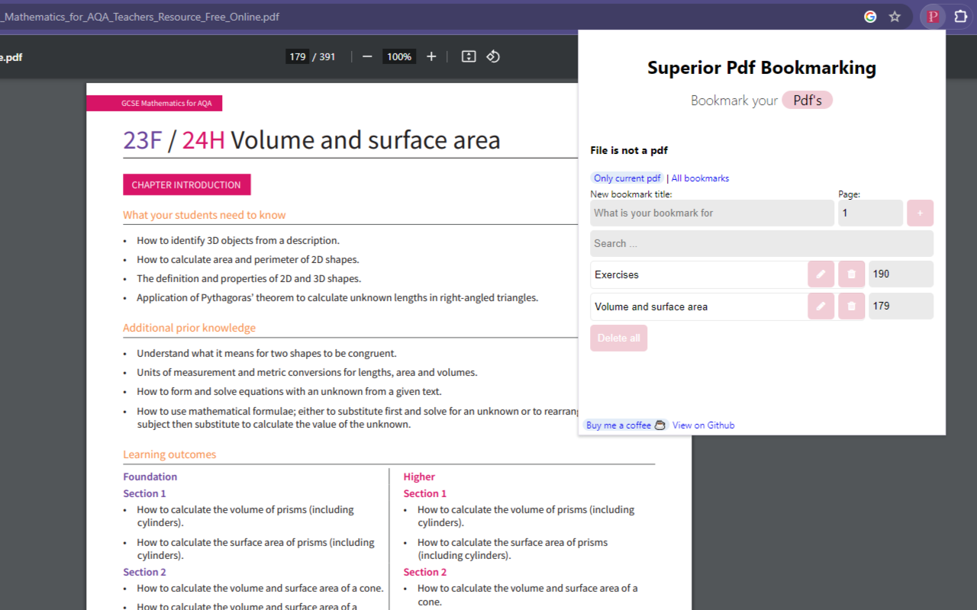Zoom in on the PDF document
The height and width of the screenshot is (610, 977).
pos(431,56)
